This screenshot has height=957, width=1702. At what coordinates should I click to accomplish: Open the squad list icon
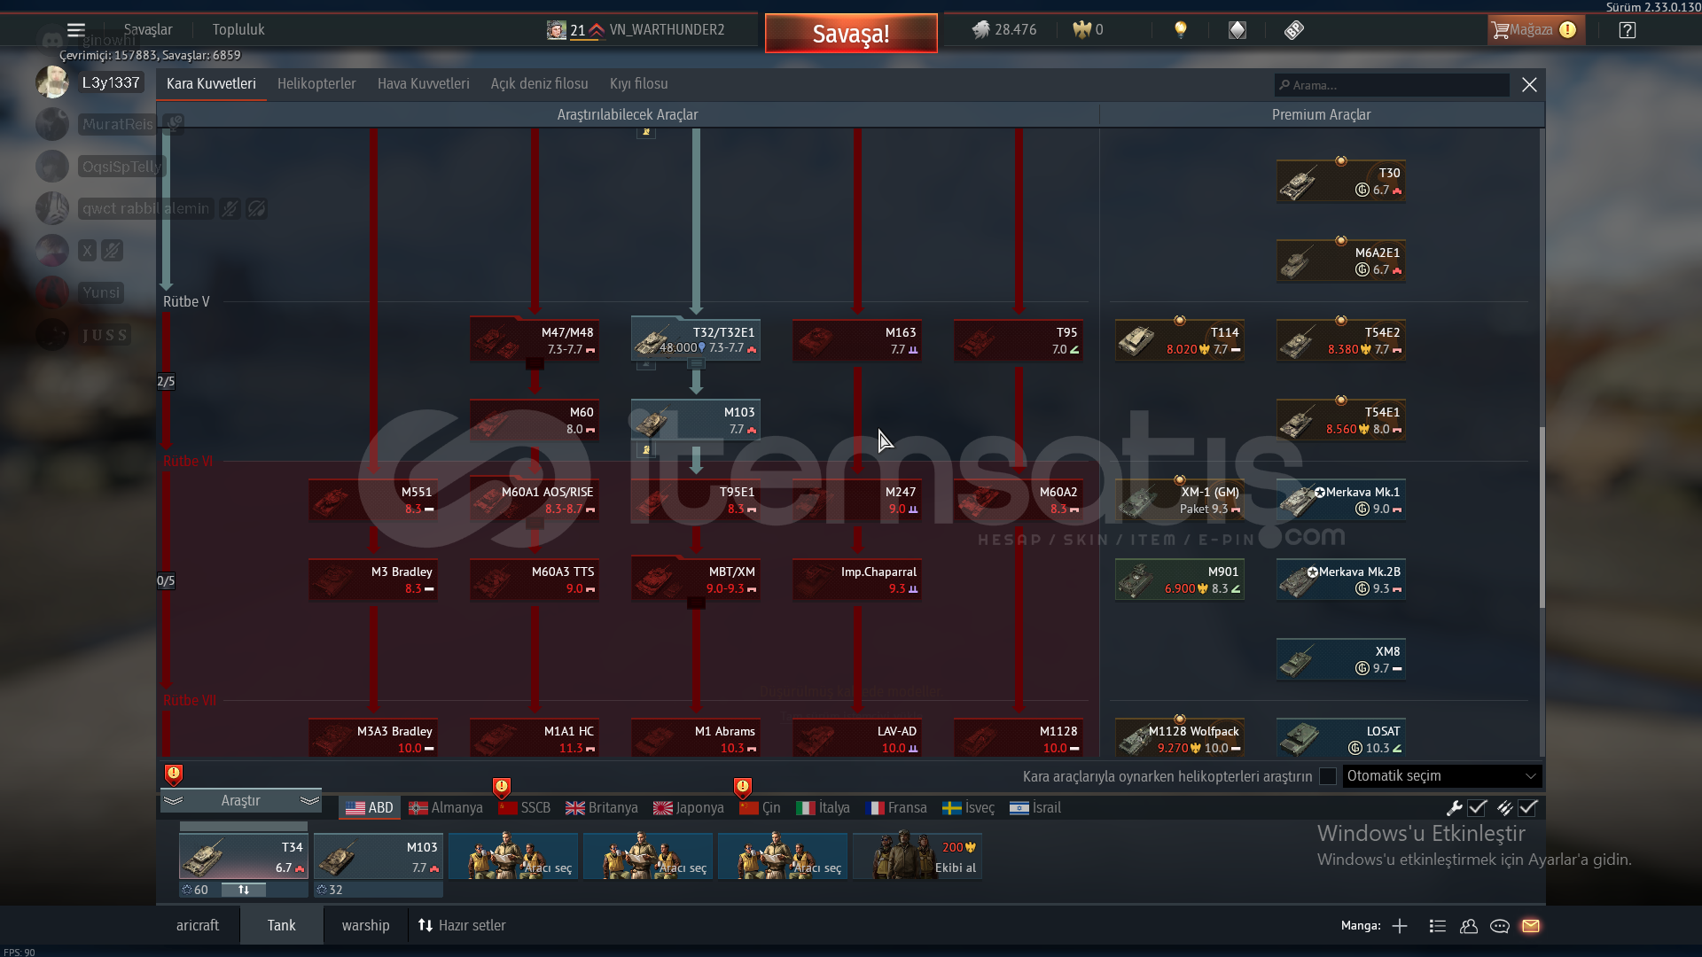tap(1438, 926)
